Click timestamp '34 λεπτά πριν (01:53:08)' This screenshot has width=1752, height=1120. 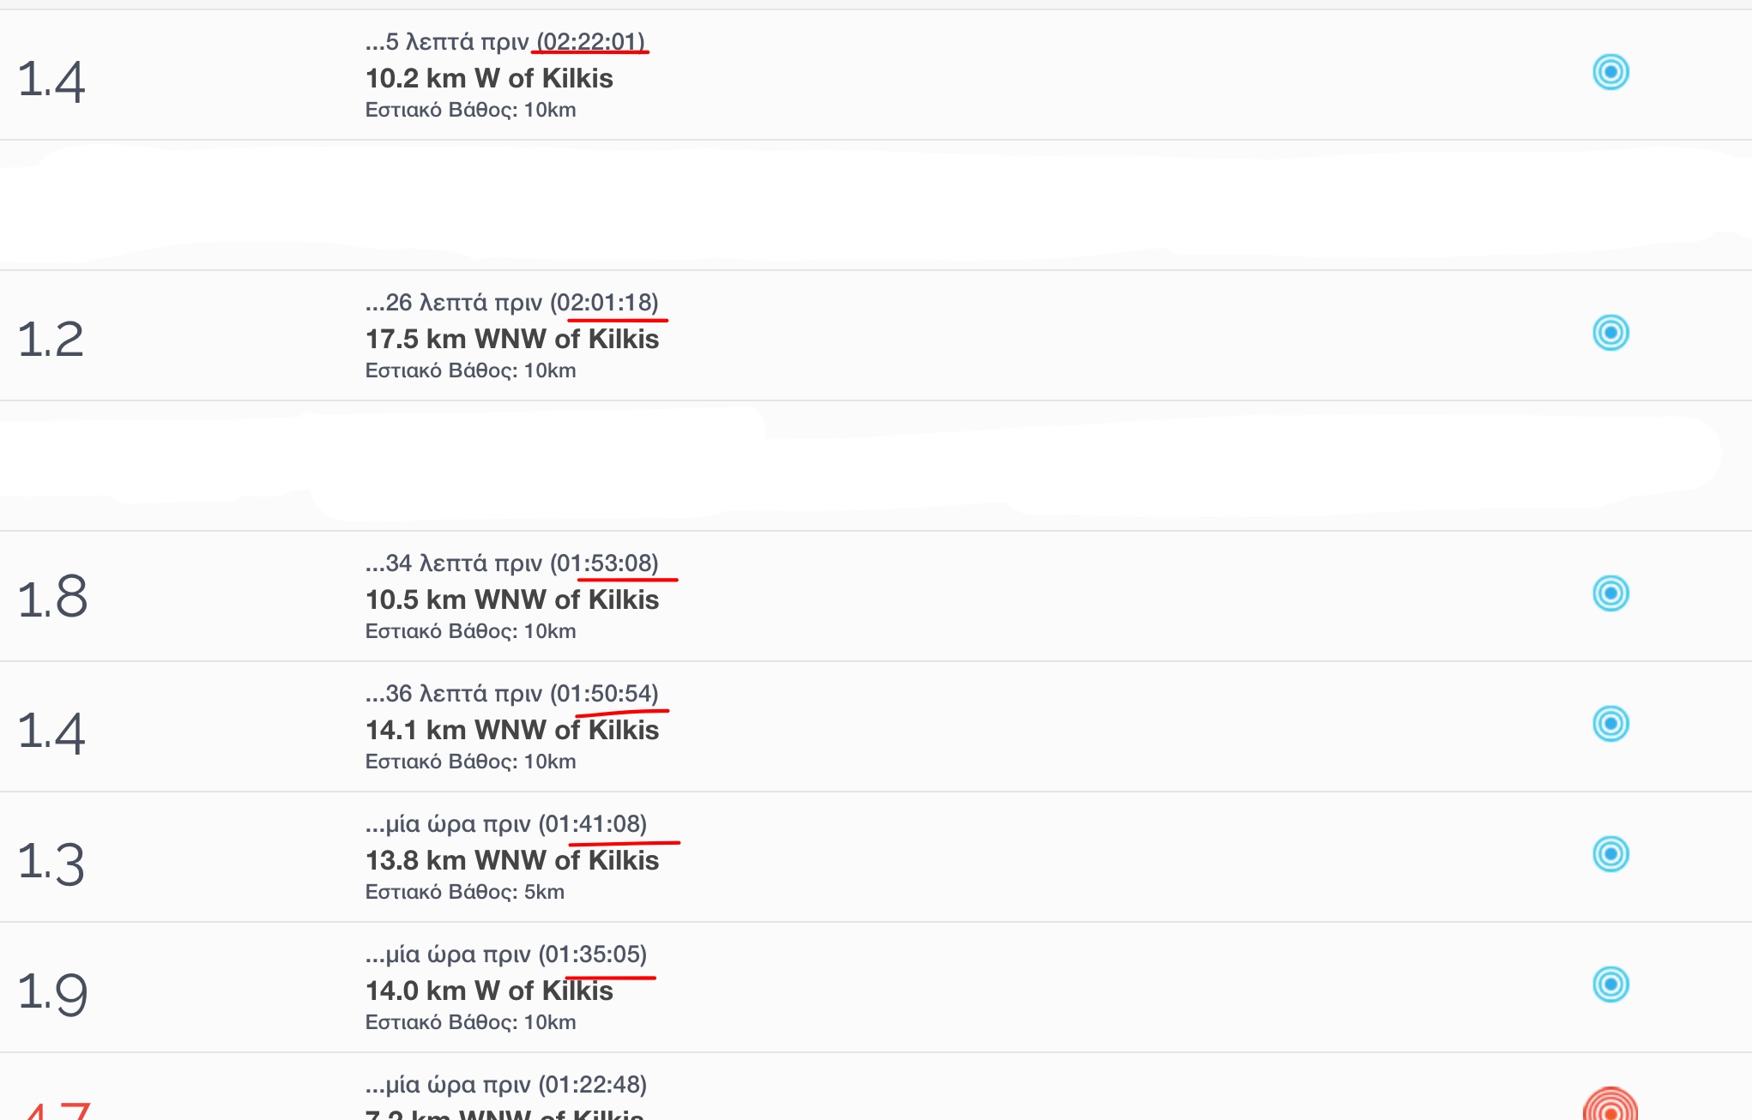(522, 563)
